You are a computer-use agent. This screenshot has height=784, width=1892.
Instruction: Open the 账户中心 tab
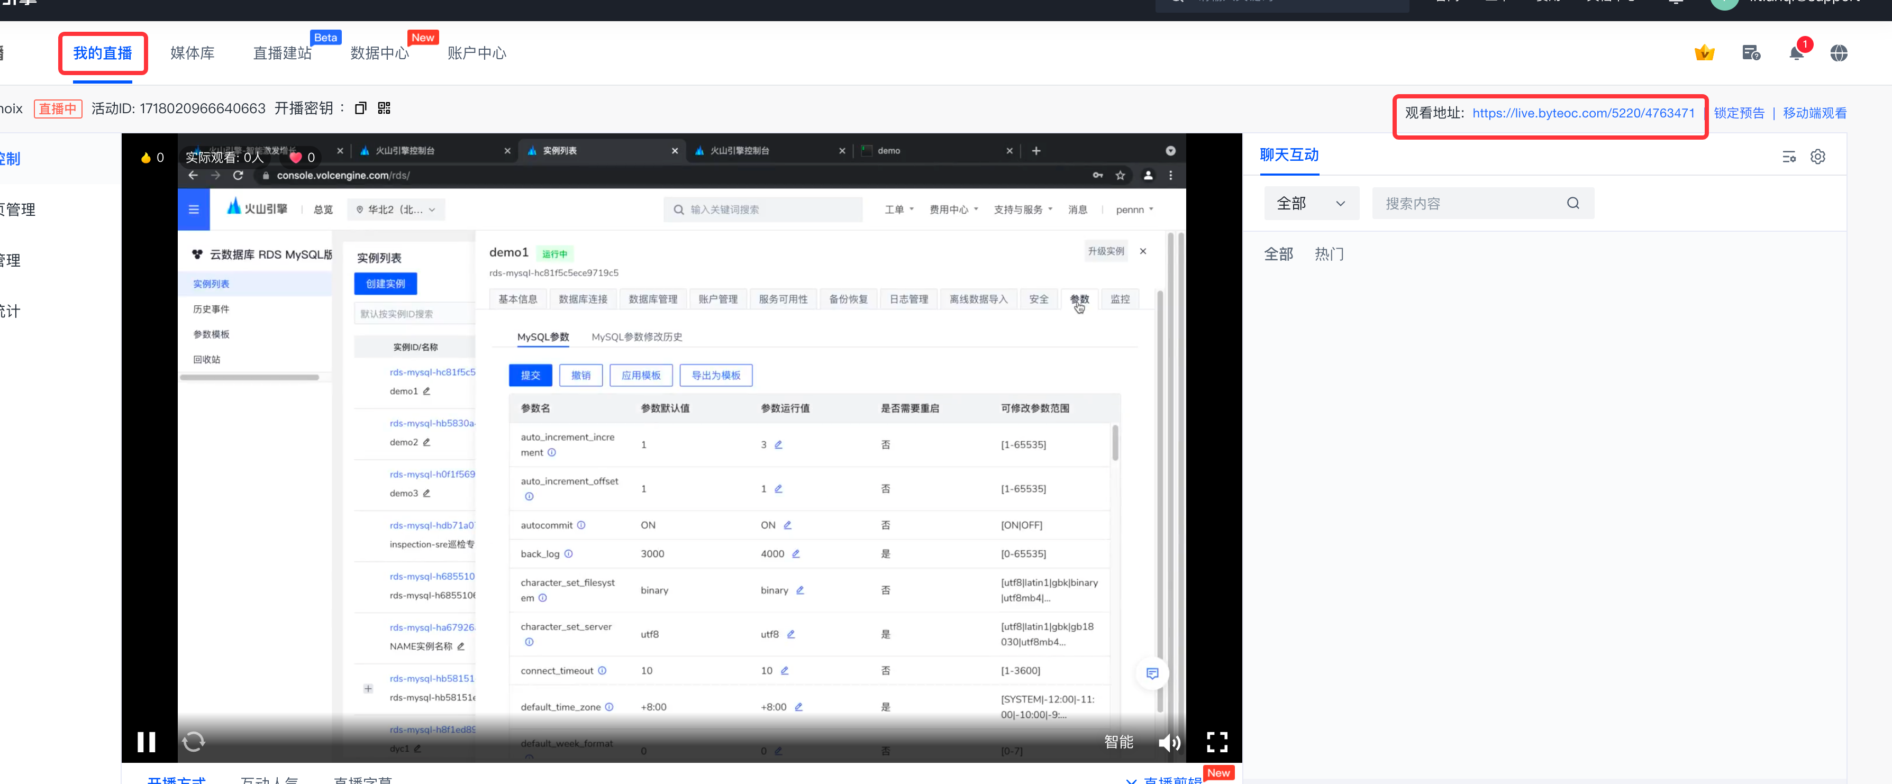tap(477, 53)
